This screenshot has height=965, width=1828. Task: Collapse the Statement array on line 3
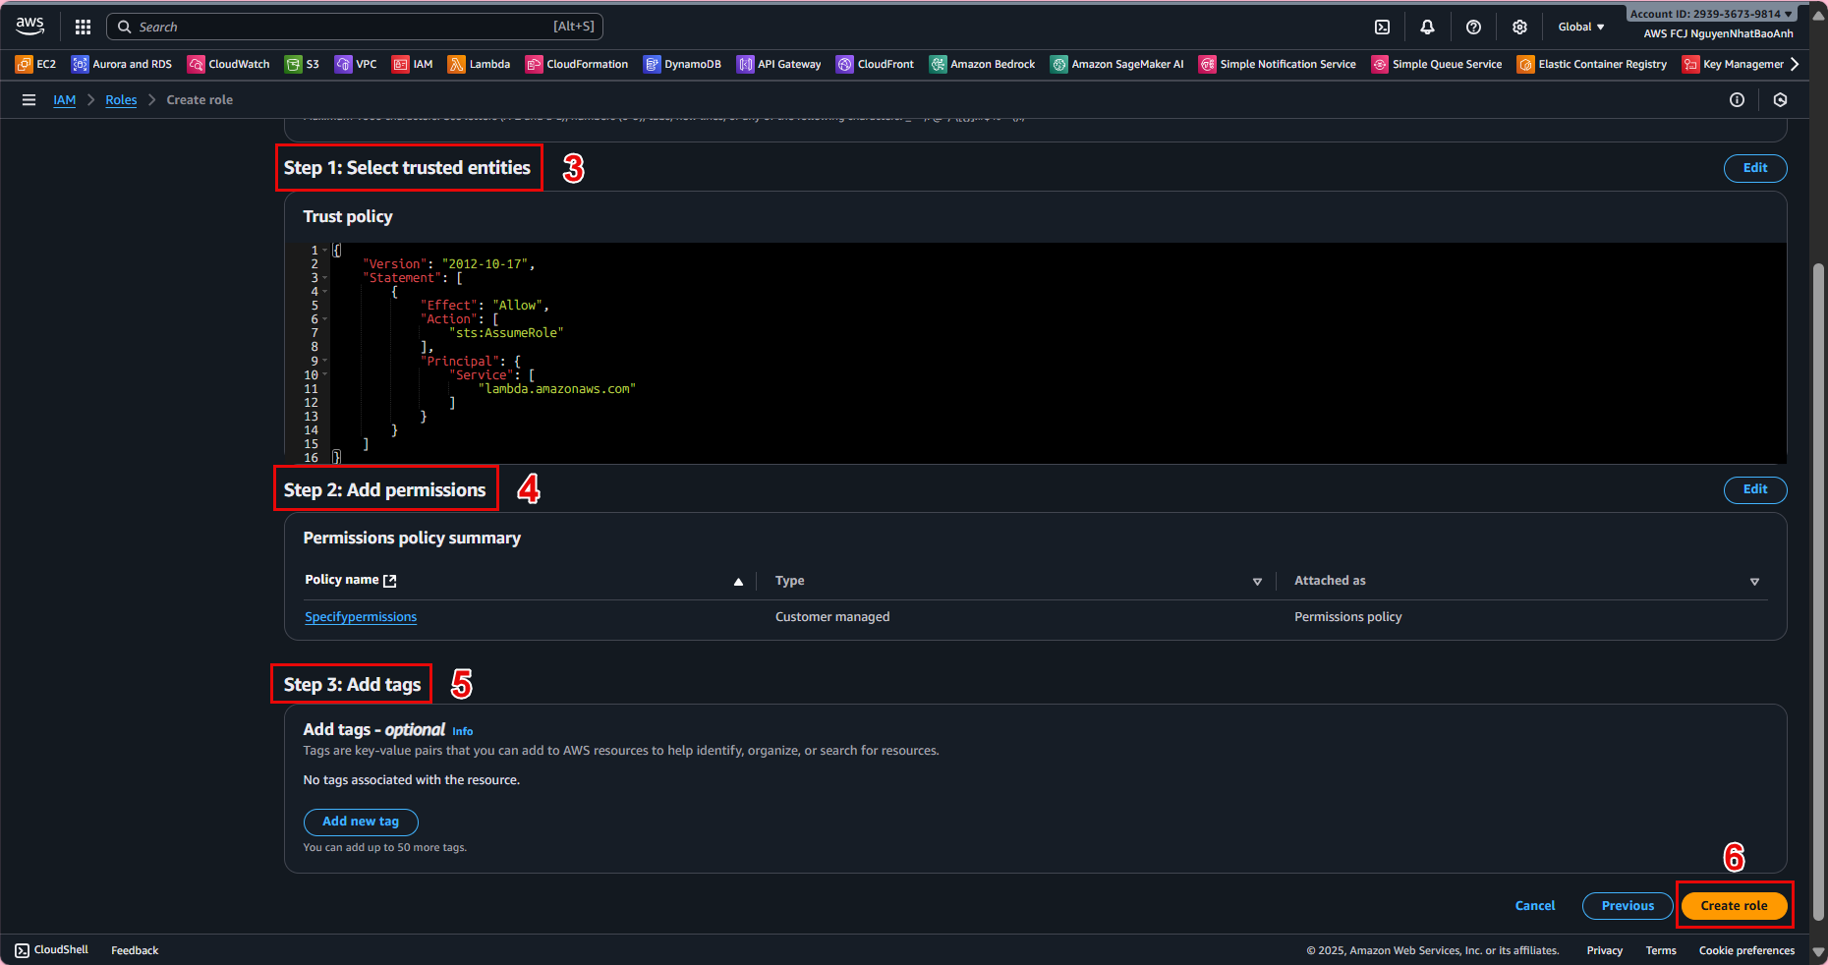[325, 278]
